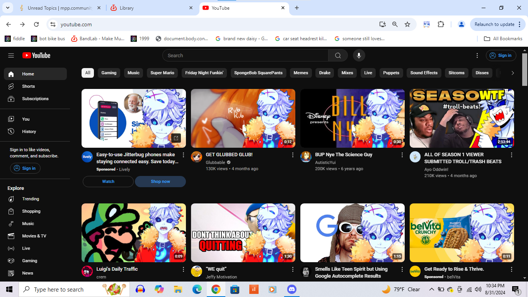Image resolution: width=528 pixels, height=297 pixels.
Task: Open Subscriptions in sidebar
Action: pyautogui.click(x=35, y=99)
